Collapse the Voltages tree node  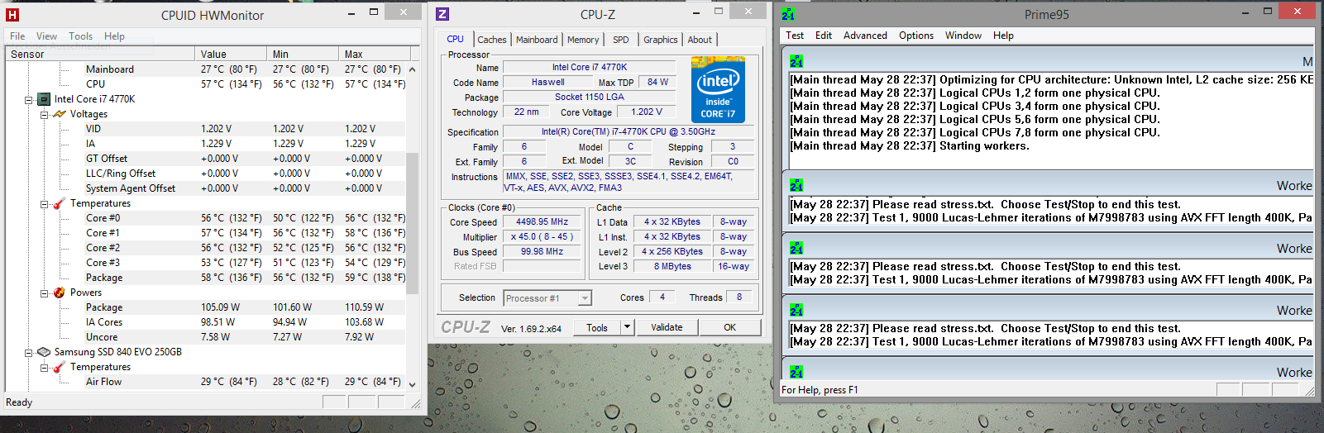point(44,114)
